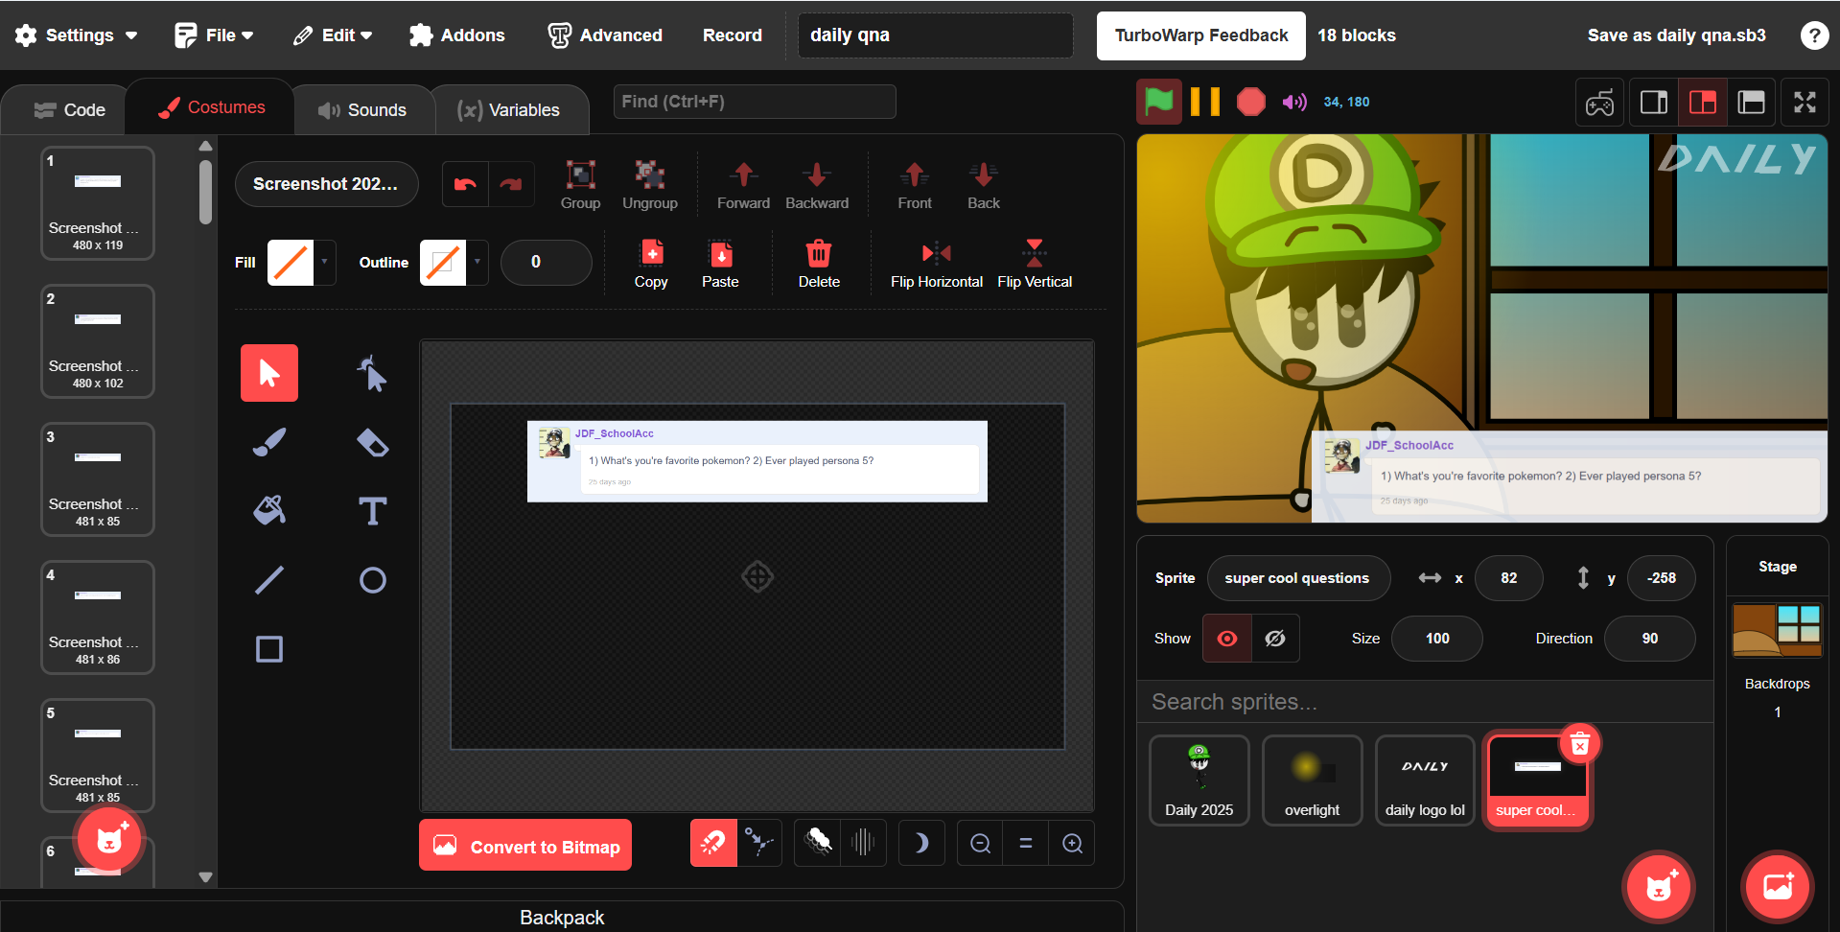Screen dimensions: 1840x932
Task: Pause the project
Action: (1205, 102)
